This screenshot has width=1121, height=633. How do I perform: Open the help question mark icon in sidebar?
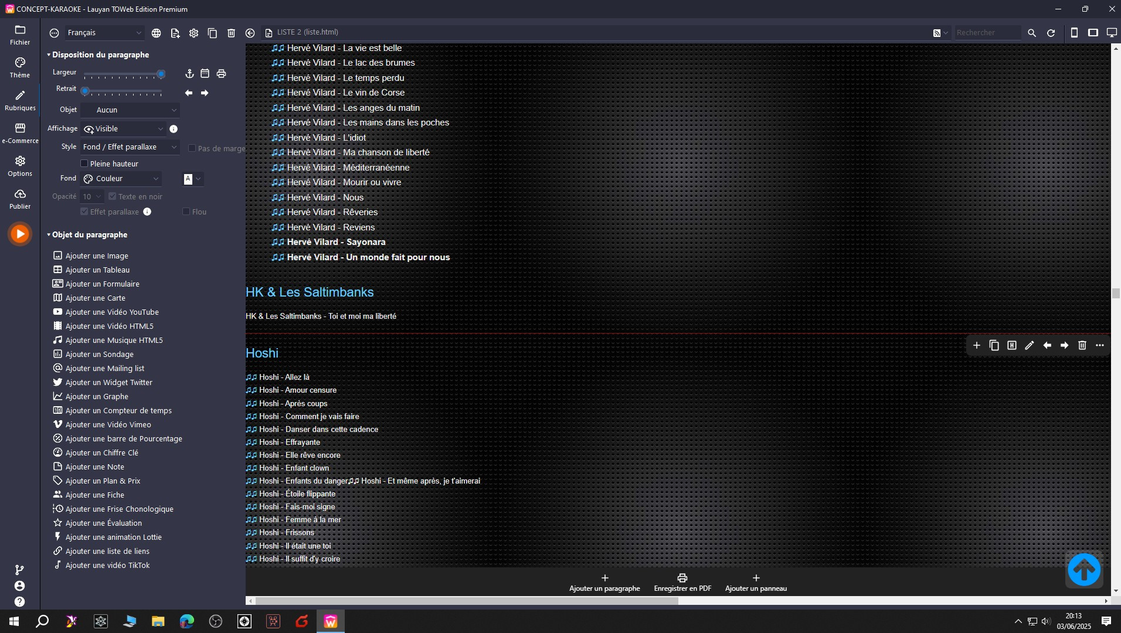(x=19, y=601)
